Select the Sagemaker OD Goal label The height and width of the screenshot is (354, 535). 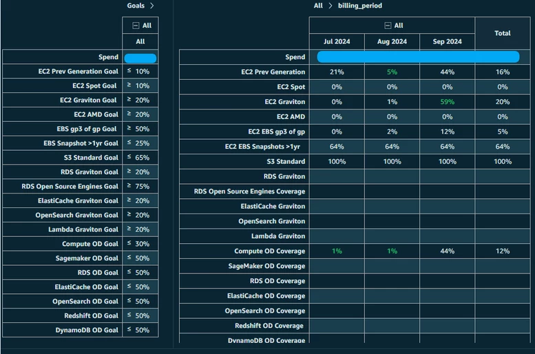click(x=87, y=258)
